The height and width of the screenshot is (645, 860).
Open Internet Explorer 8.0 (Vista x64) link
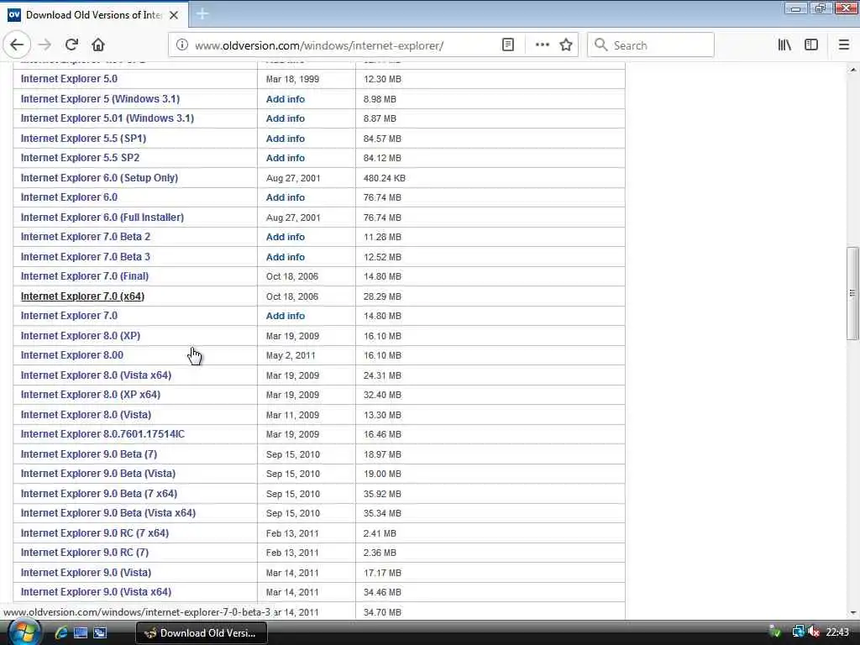96,375
